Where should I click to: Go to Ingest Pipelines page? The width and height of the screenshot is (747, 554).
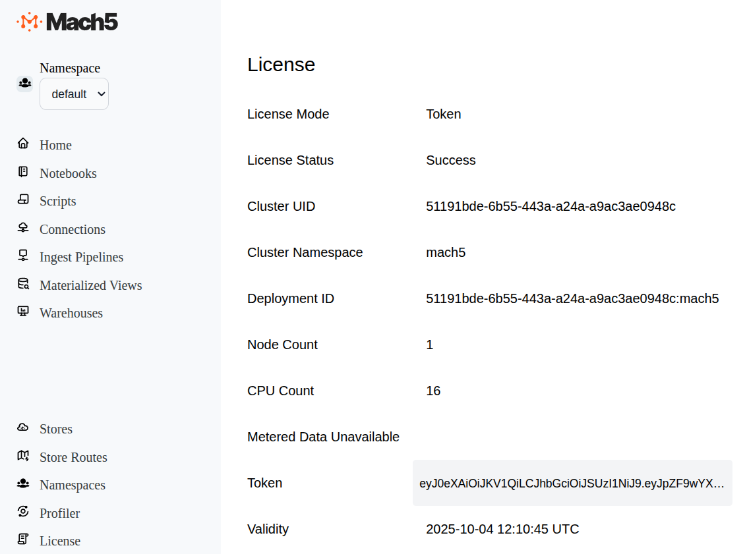pyautogui.click(x=81, y=257)
